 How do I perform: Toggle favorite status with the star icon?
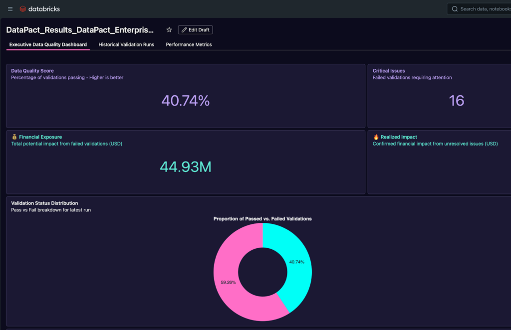click(169, 29)
